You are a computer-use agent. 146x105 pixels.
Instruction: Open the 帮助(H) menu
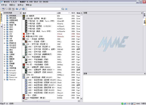[29, 5]
